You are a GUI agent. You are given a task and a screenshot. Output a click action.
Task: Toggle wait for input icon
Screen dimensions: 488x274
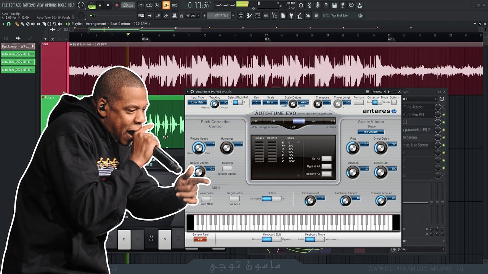[149, 5]
